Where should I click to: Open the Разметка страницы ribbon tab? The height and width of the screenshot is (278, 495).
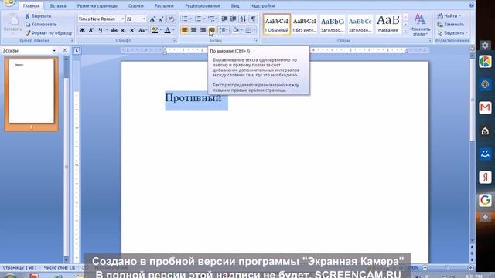click(97, 5)
